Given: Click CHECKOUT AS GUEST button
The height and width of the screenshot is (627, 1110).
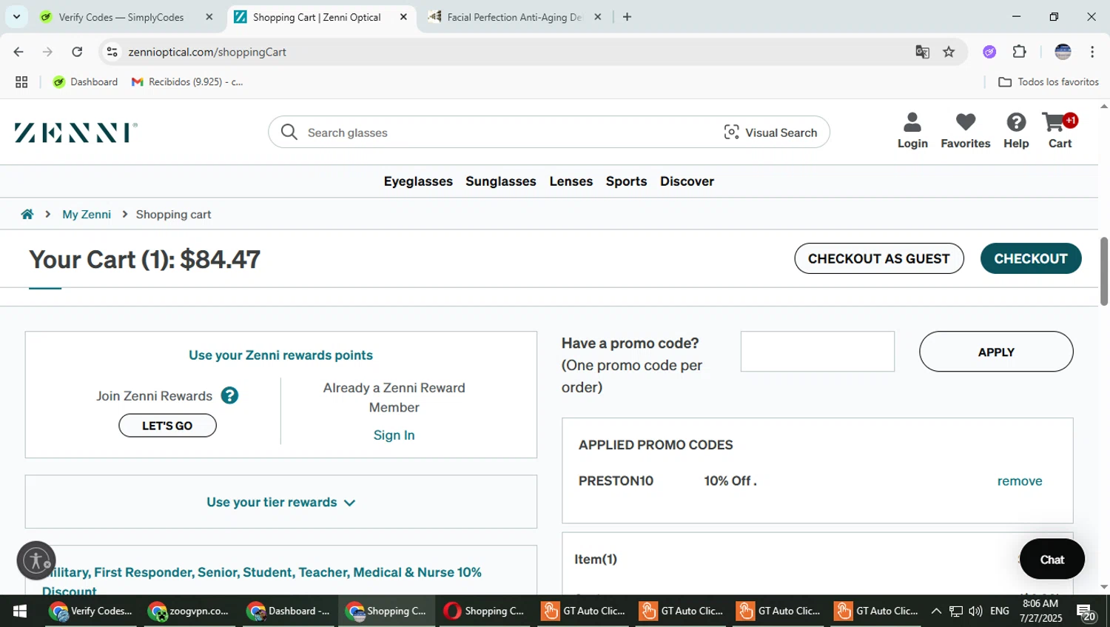Looking at the screenshot, I should pyautogui.click(x=879, y=258).
